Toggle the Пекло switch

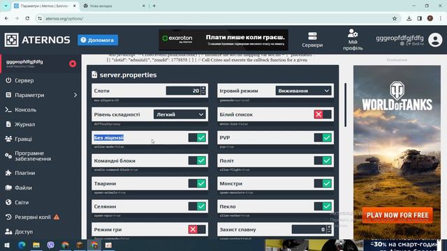coord(323,206)
